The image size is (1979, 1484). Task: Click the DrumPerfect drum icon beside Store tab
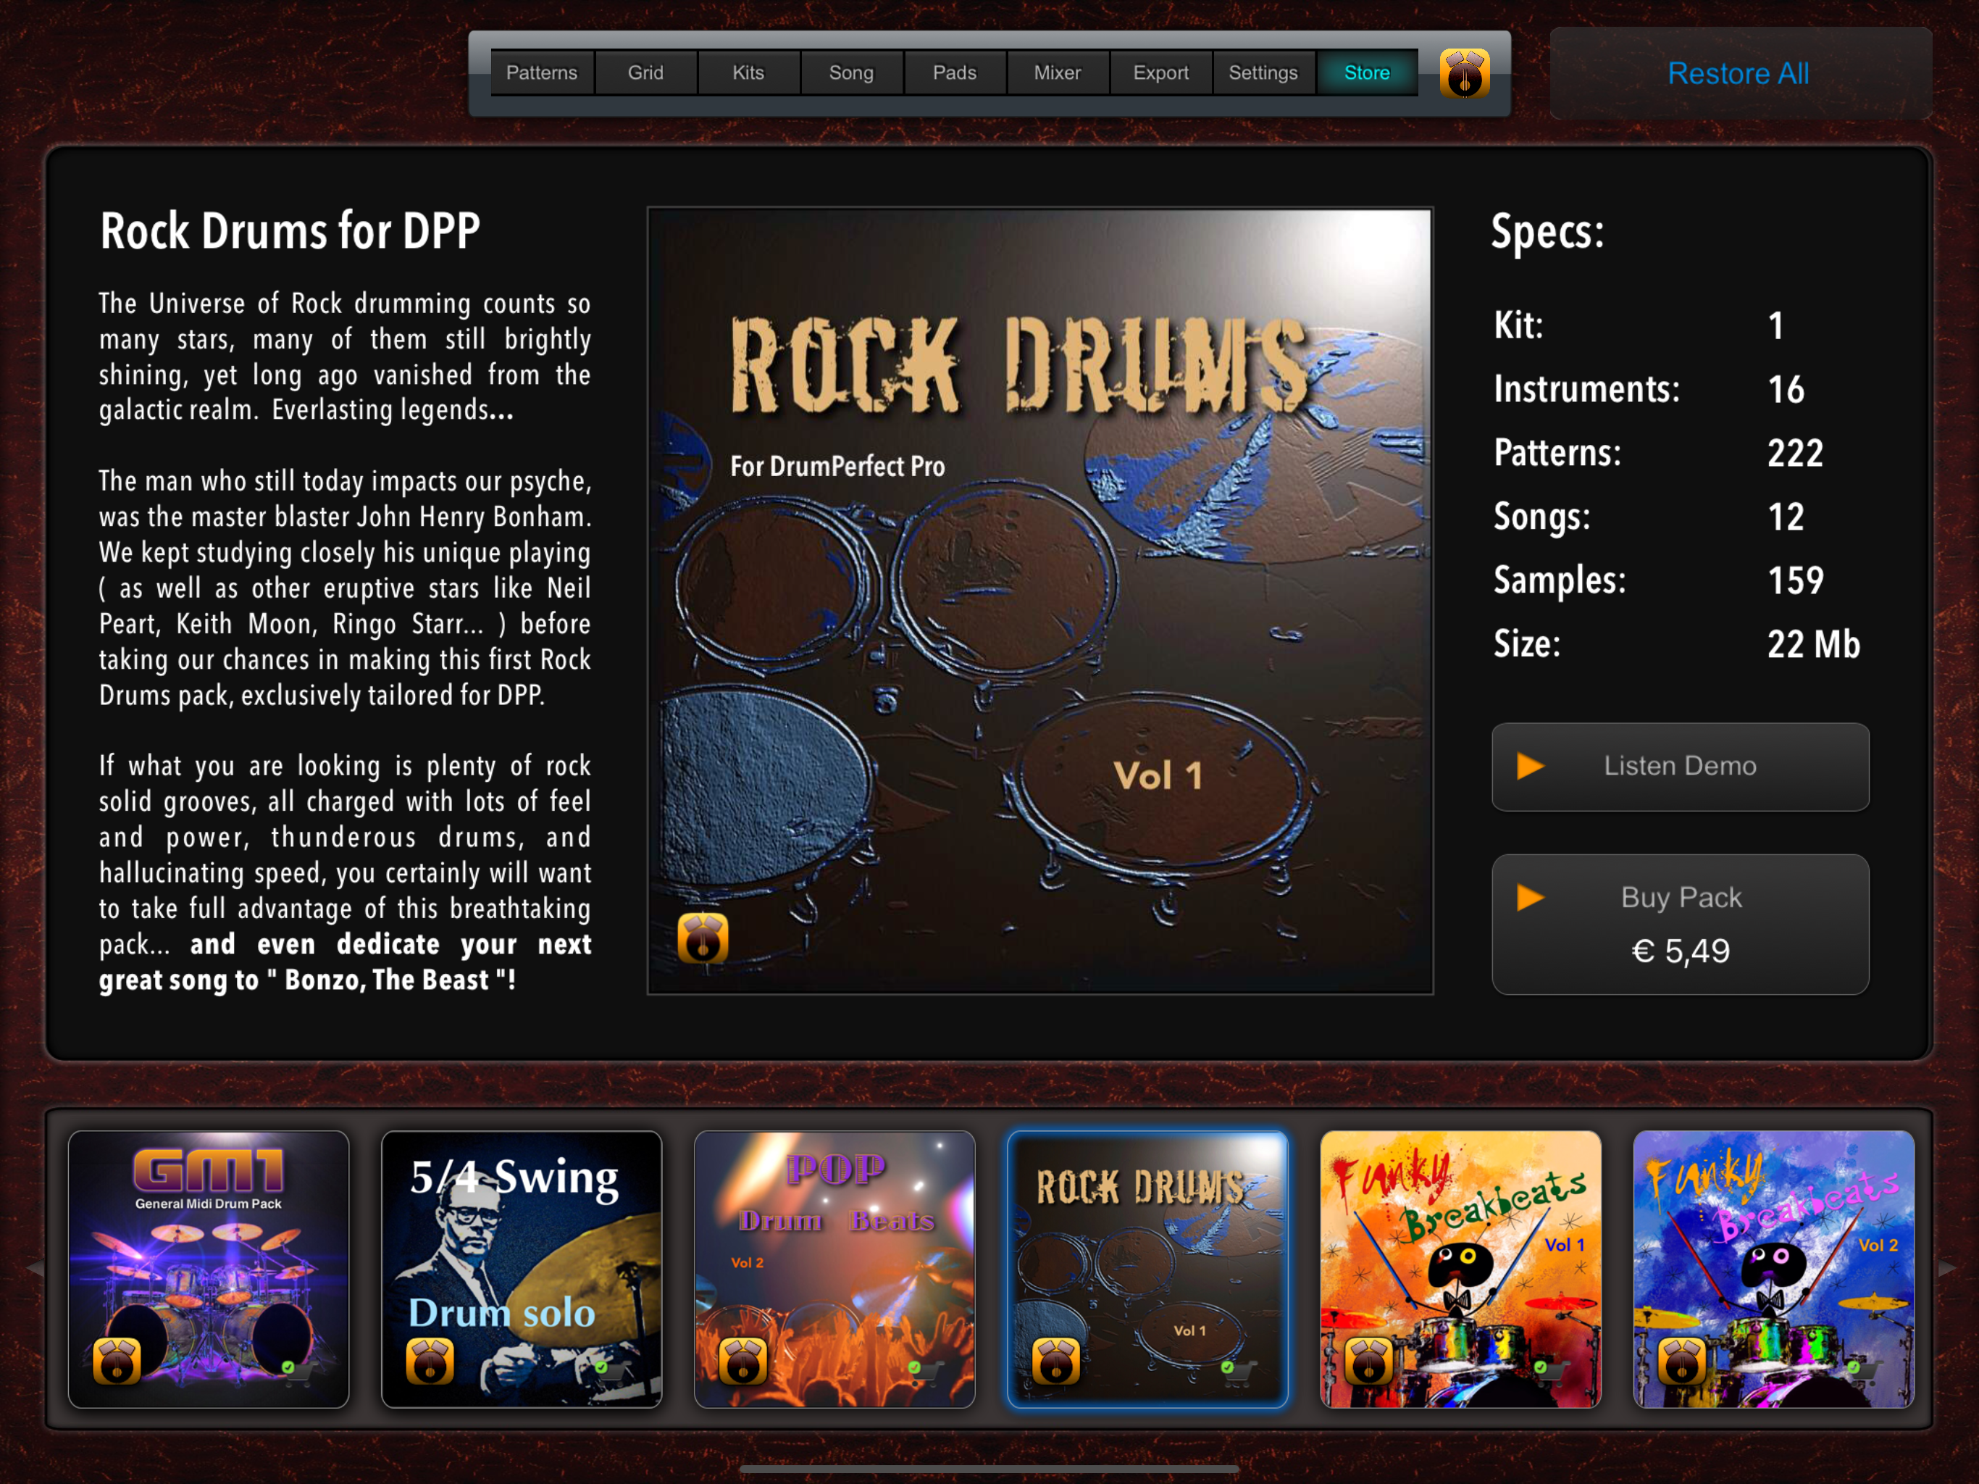click(1464, 73)
